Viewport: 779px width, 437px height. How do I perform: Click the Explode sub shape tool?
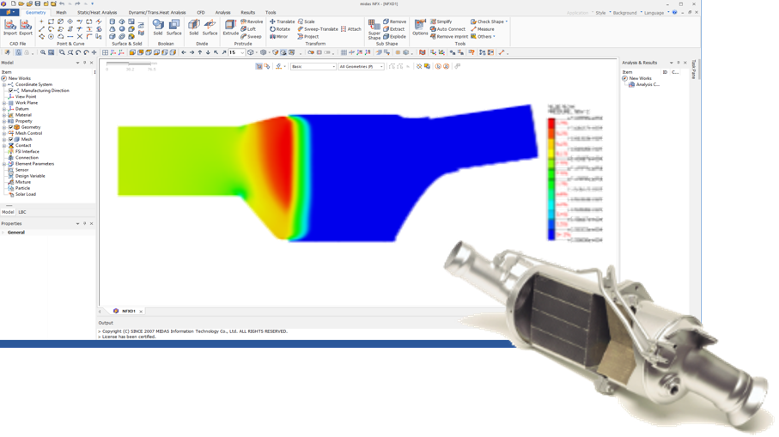(394, 37)
